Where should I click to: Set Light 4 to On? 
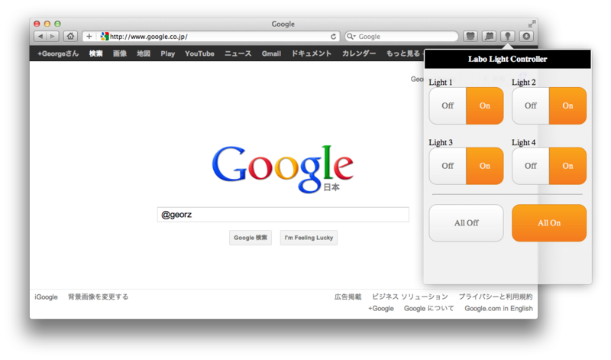click(567, 166)
